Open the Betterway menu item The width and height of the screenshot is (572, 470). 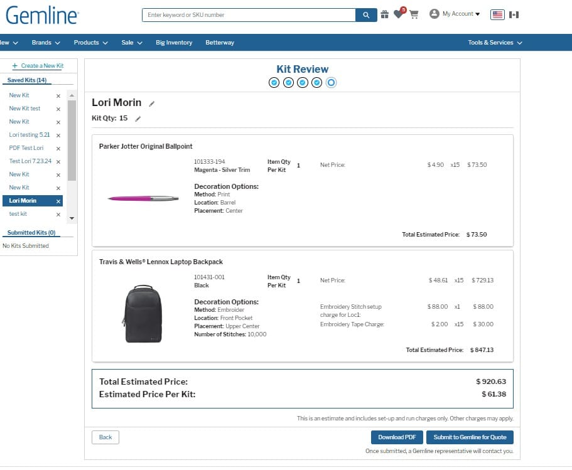220,43
